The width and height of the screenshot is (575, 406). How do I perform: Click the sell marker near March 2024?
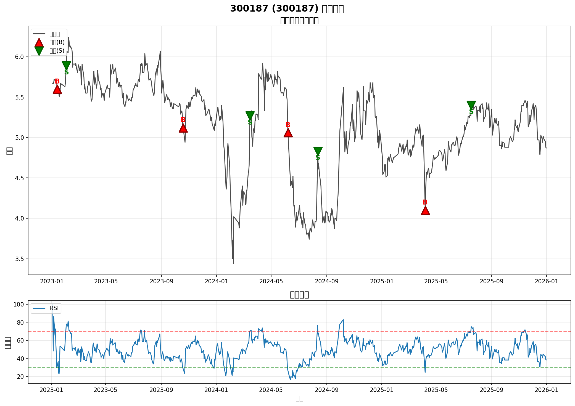point(250,115)
